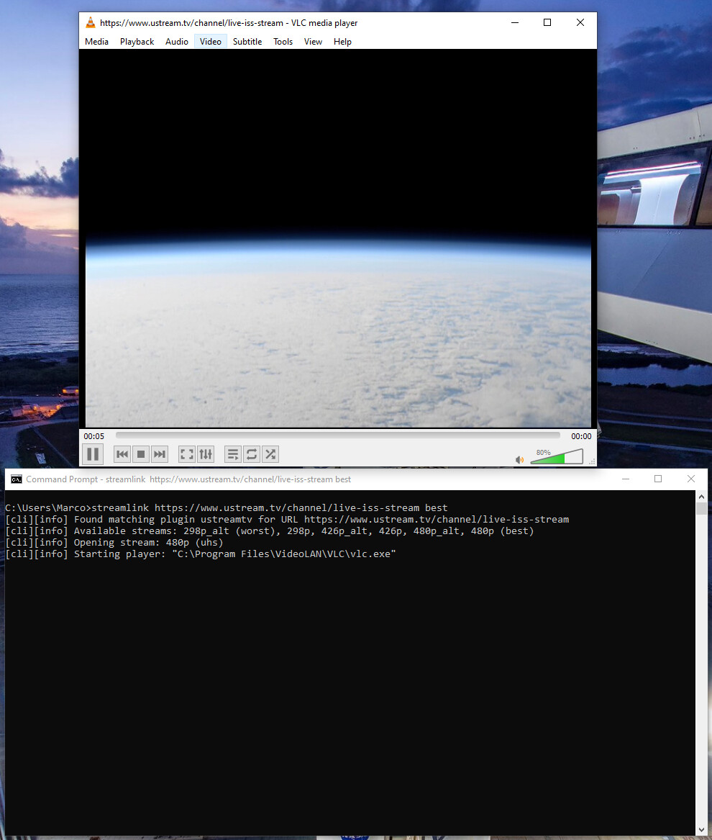Click elapsed time 00:05 label
This screenshot has width=712, height=840.
tap(93, 436)
